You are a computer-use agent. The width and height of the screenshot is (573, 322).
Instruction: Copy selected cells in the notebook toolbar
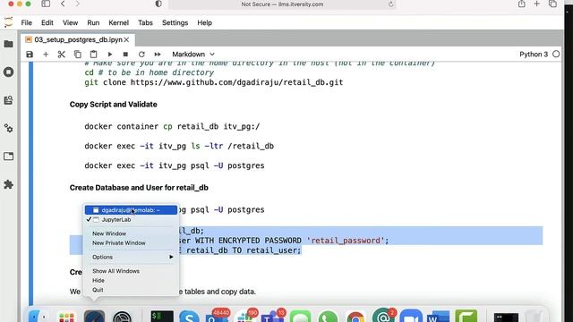coord(78,55)
